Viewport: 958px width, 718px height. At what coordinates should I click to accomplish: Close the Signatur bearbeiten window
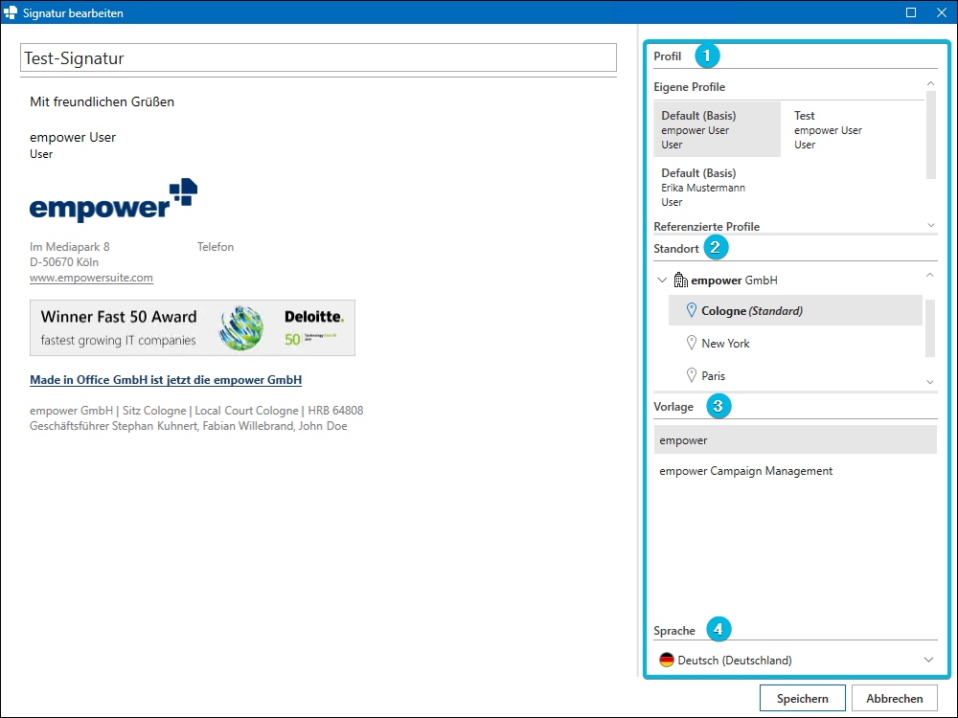942,12
